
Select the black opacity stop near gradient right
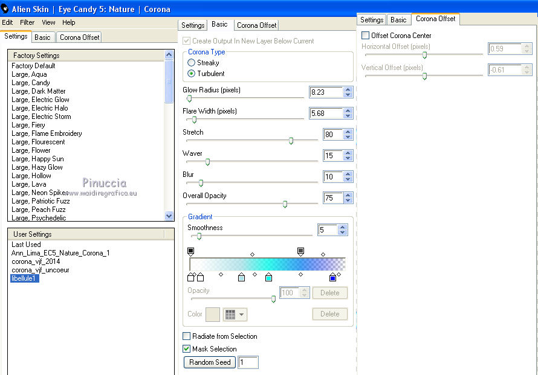point(300,252)
